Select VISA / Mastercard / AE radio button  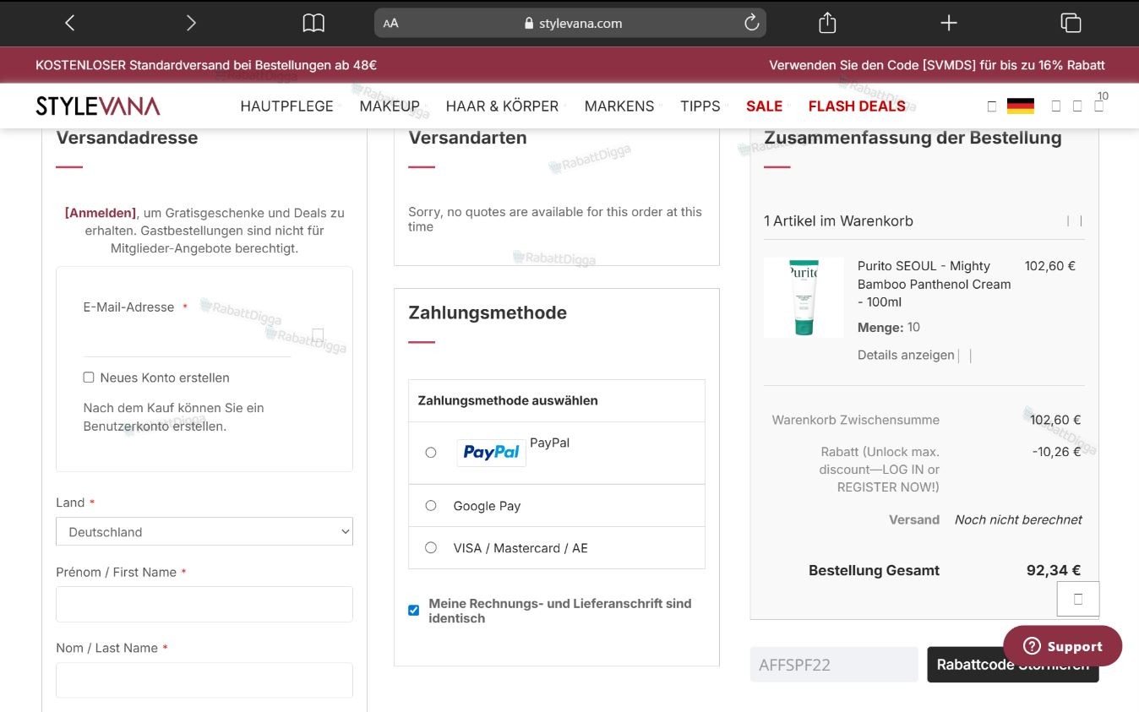tap(431, 548)
